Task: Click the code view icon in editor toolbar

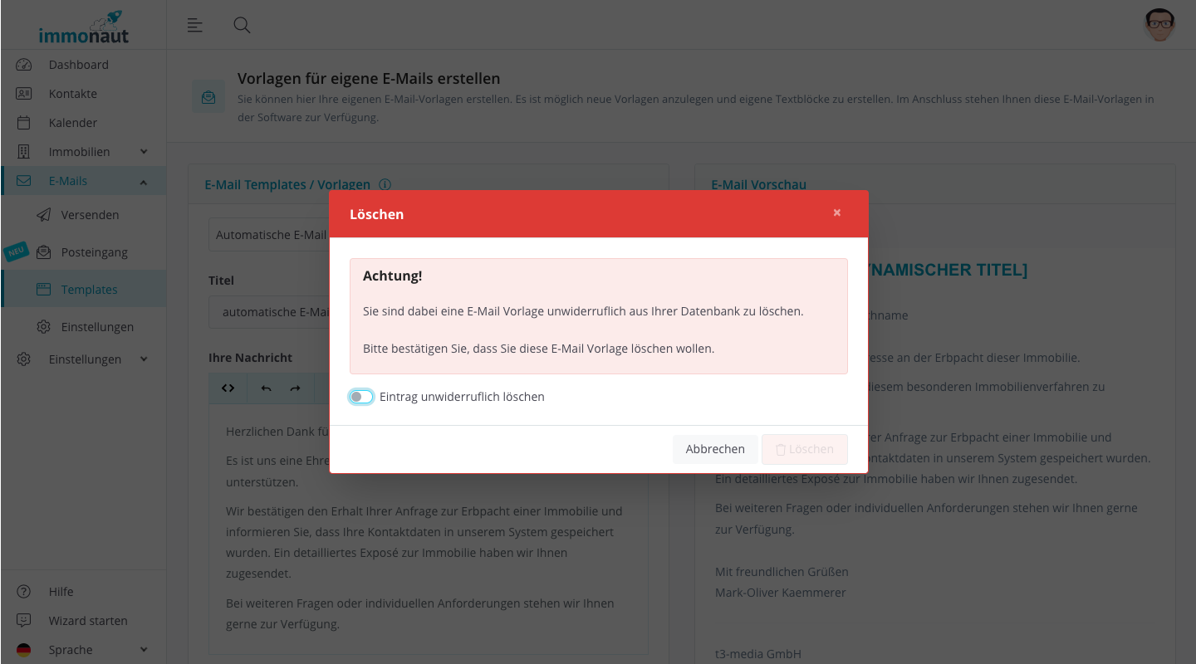Action: click(228, 388)
